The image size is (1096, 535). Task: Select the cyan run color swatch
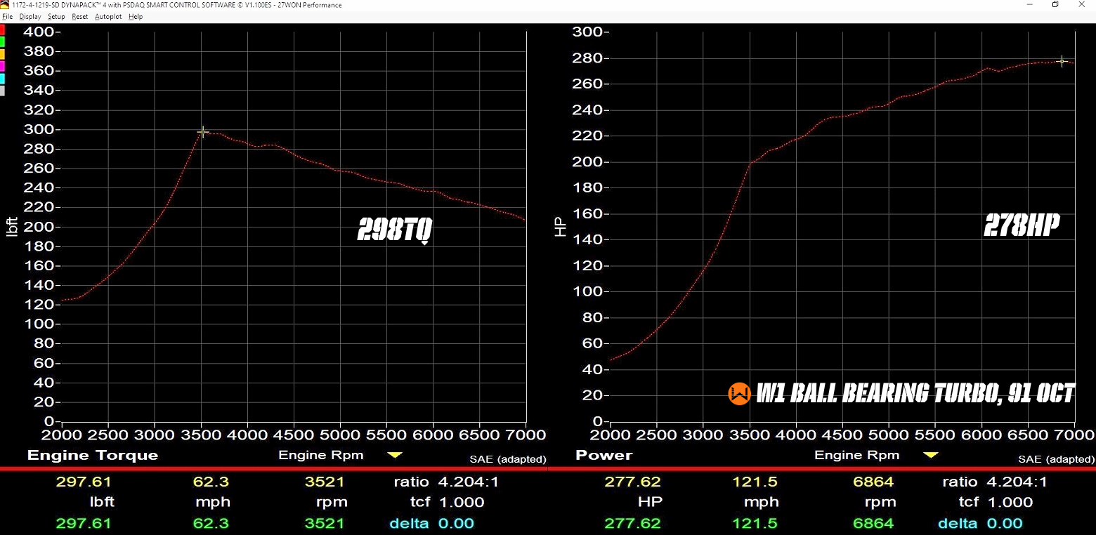tap(3, 78)
